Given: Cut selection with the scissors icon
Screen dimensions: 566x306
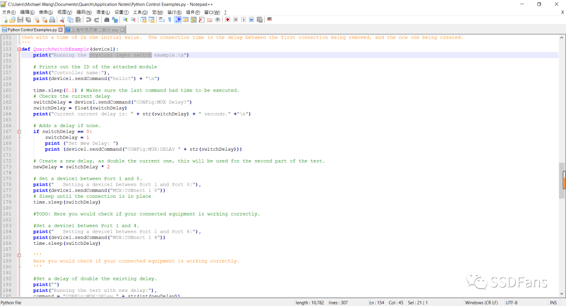Looking at the screenshot, I should coord(62,20).
